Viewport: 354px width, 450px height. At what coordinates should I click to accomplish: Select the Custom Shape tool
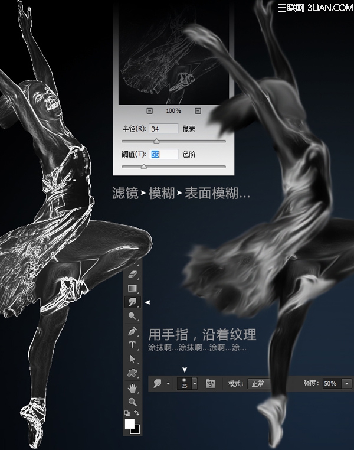132,373
